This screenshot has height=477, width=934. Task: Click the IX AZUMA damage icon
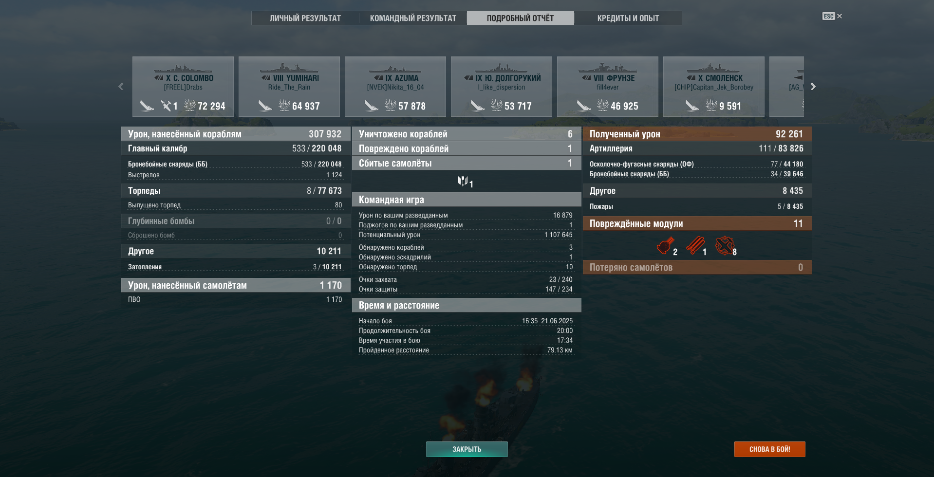click(x=391, y=105)
